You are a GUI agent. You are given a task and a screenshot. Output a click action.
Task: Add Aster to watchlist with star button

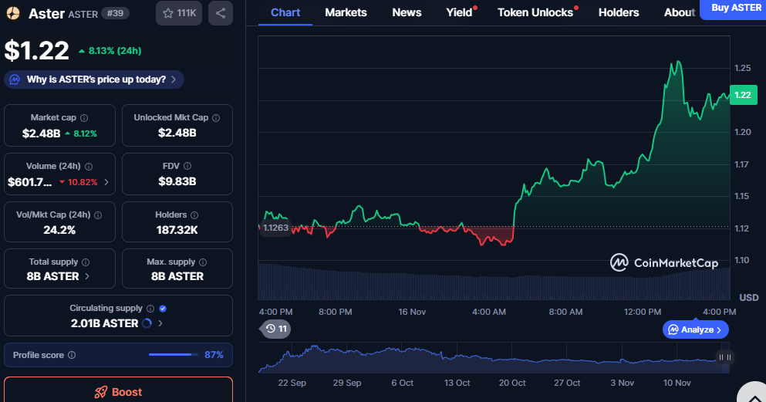179,13
